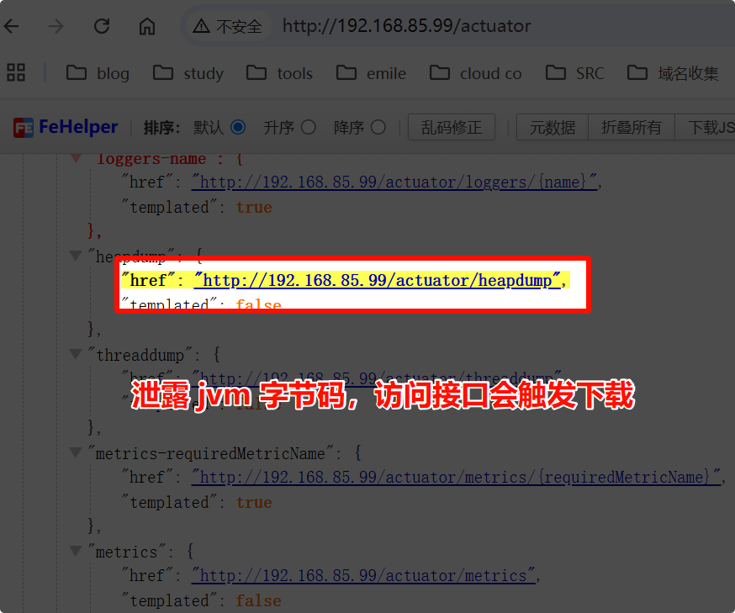Open the cloud co bookmark folder
Viewport: 735px width, 613px height.
tap(476, 73)
